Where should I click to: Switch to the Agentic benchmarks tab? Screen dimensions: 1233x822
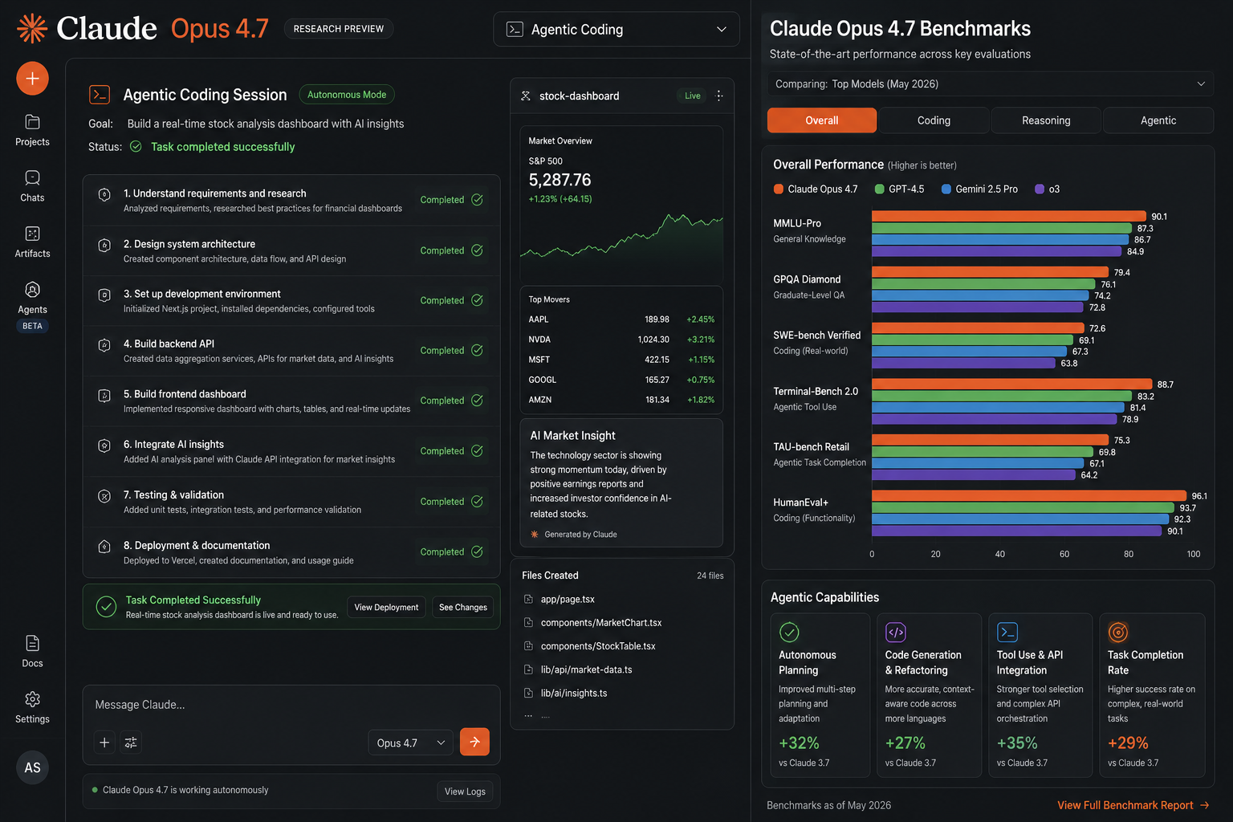(1158, 120)
